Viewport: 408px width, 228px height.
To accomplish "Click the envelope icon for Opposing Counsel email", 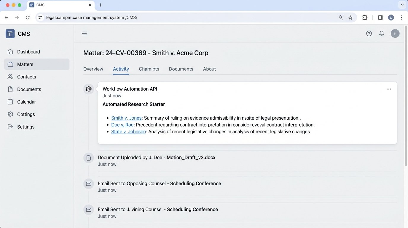I will click(x=88, y=183).
